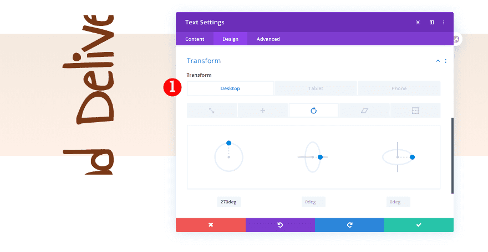Click the 270deg rotation input field

[228, 202]
